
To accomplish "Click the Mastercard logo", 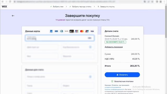I will [82, 31].
